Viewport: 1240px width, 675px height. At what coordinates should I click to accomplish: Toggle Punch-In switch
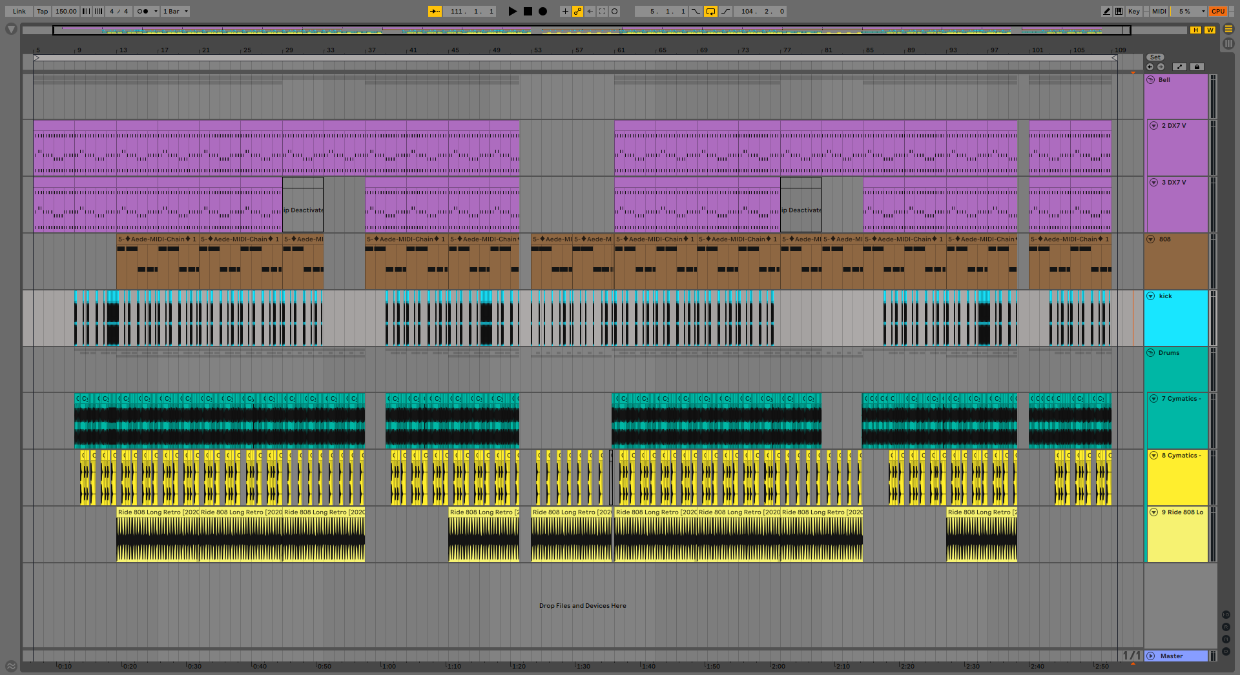pyautogui.click(x=696, y=11)
